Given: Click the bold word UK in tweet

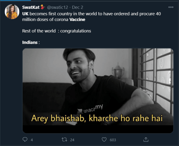Looking at the screenshot, I should 25,13.
